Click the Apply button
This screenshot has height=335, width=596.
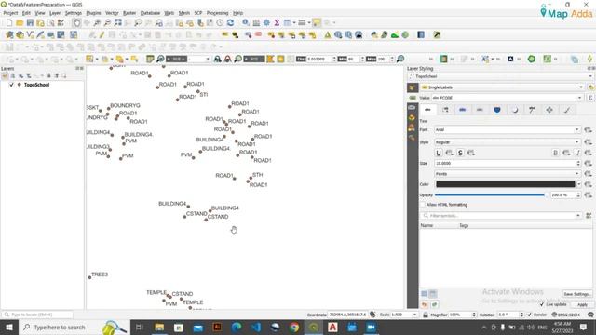click(x=582, y=304)
